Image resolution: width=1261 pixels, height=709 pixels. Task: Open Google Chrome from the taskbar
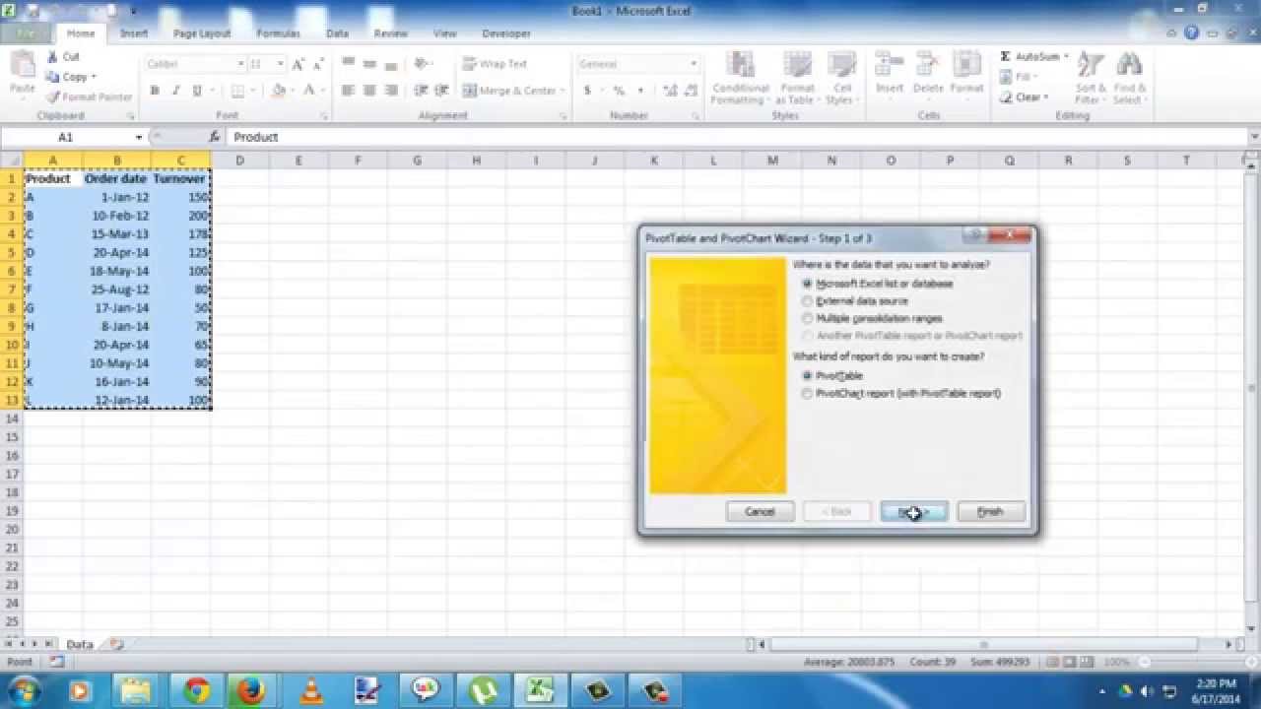point(196,690)
